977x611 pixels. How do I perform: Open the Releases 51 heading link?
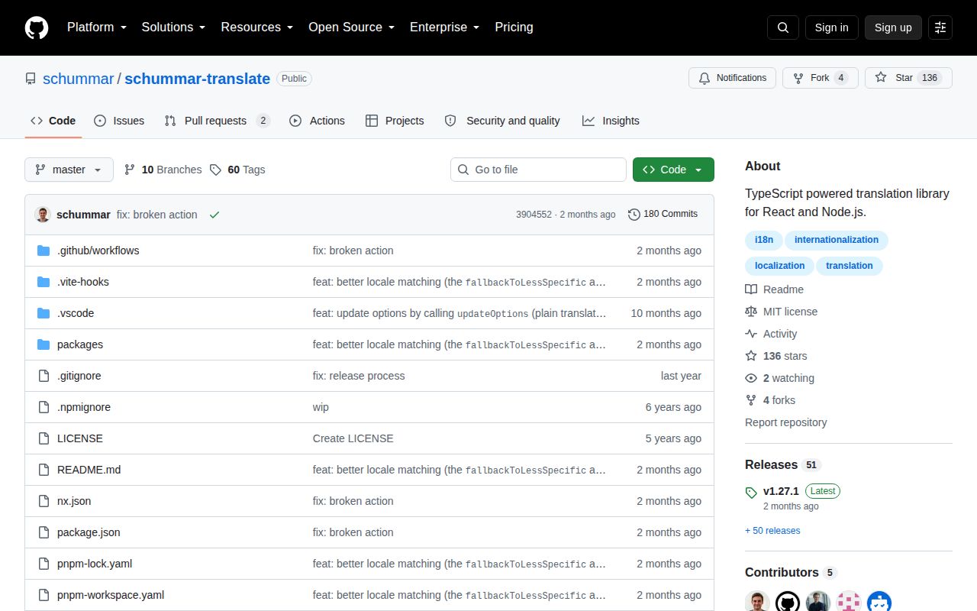[782, 464]
